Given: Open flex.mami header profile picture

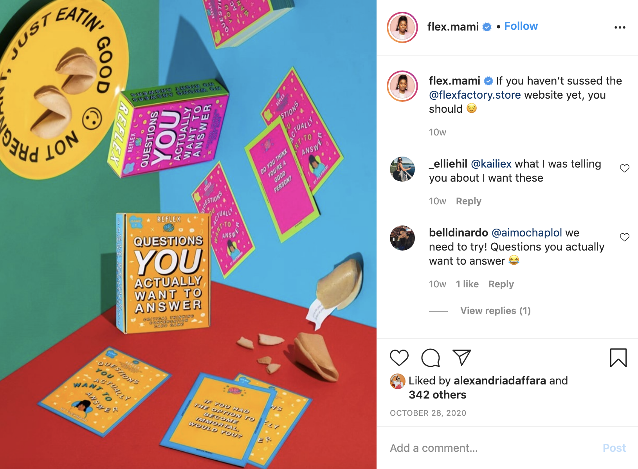Looking at the screenshot, I should (402, 27).
